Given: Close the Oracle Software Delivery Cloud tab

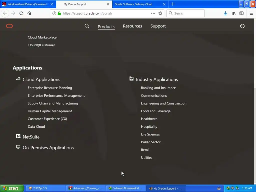Looking at the screenshot, I should click(x=164, y=4).
